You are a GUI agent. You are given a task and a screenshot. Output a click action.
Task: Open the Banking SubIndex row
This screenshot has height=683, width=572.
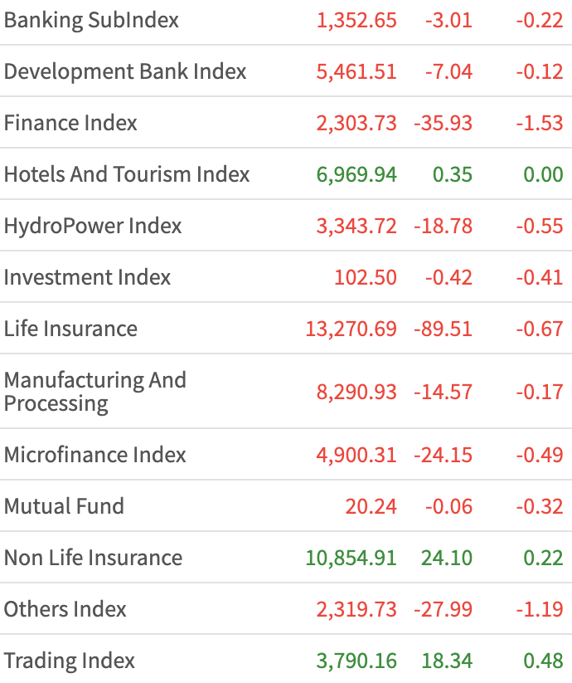(x=91, y=20)
